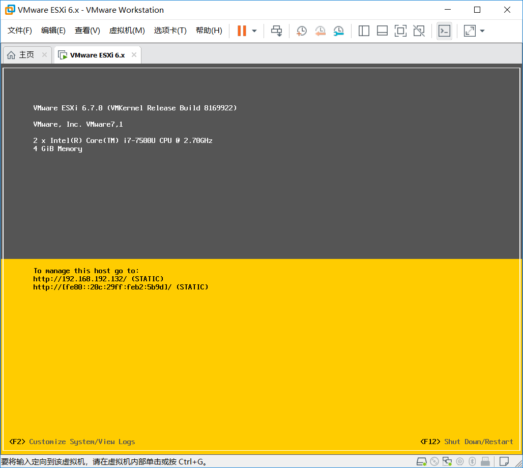Click F2 Customize System/View Logs
Viewport: 523px width, 468px height.
(72, 442)
